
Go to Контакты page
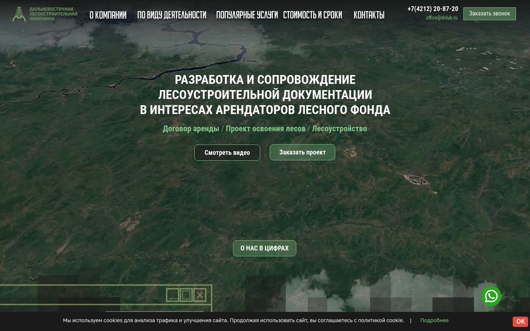[x=369, y=15]
